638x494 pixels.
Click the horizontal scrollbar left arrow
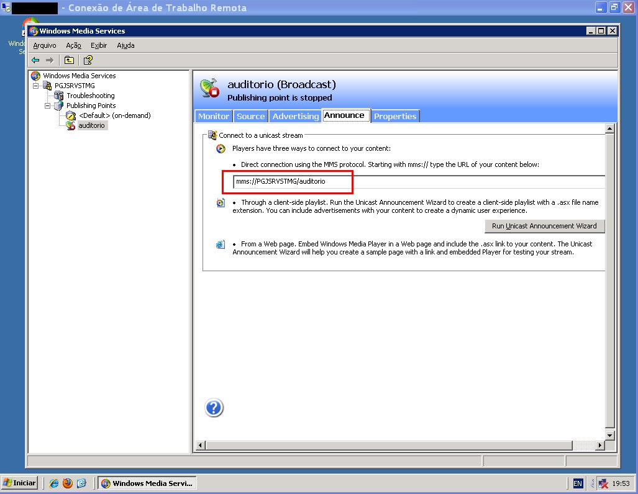click(x=200, y=445)
